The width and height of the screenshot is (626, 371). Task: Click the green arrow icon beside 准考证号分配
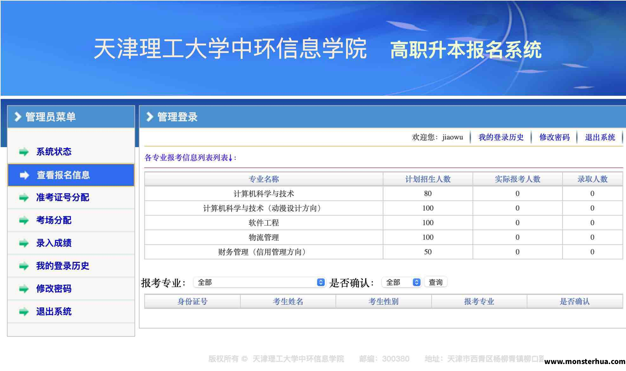pos(24,198)
